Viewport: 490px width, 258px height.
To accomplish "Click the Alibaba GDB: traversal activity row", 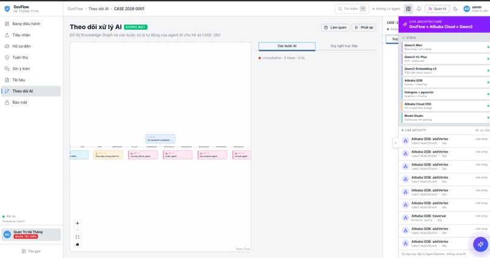I will click(444, 218).
